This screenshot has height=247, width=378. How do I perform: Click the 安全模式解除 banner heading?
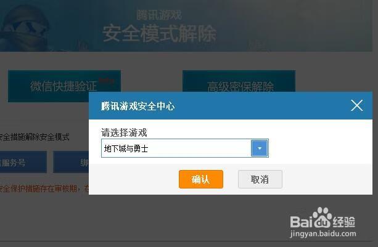[x=159, y=33]
